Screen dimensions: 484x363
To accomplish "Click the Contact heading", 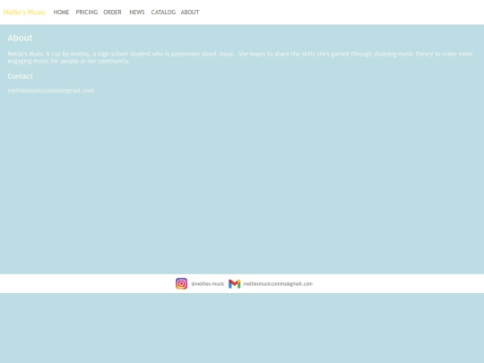I will point(20,76).
